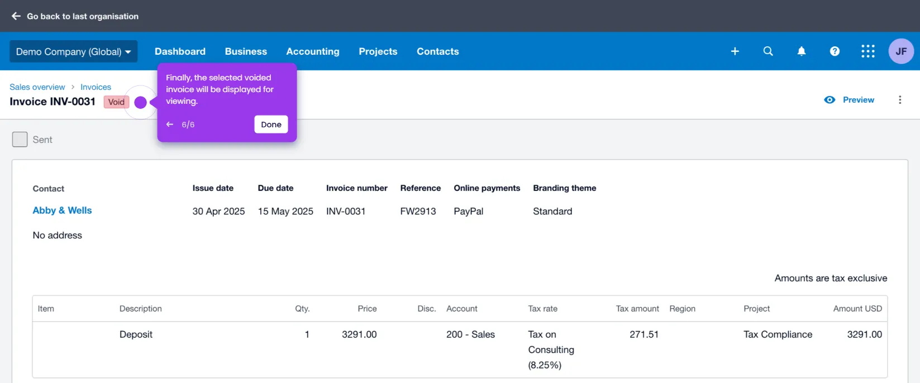Open the Accounting menu

(313, 51)
